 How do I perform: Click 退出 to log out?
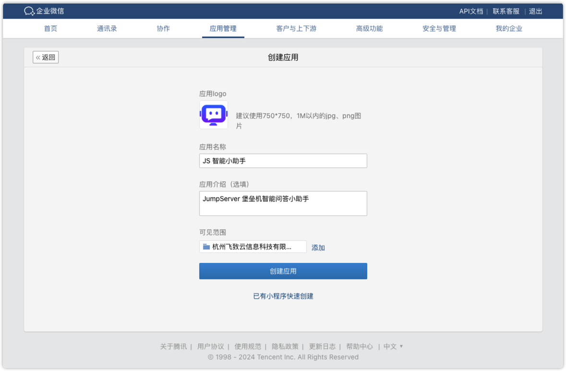coord(535,11)
